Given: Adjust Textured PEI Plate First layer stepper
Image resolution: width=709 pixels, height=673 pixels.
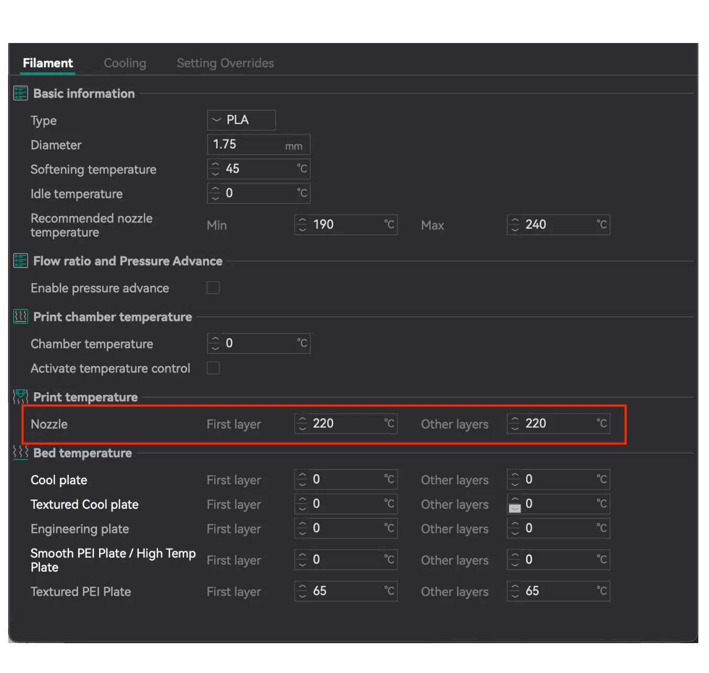Looking at the screenshot, I should pyautogui.click(x=302, y=591).
